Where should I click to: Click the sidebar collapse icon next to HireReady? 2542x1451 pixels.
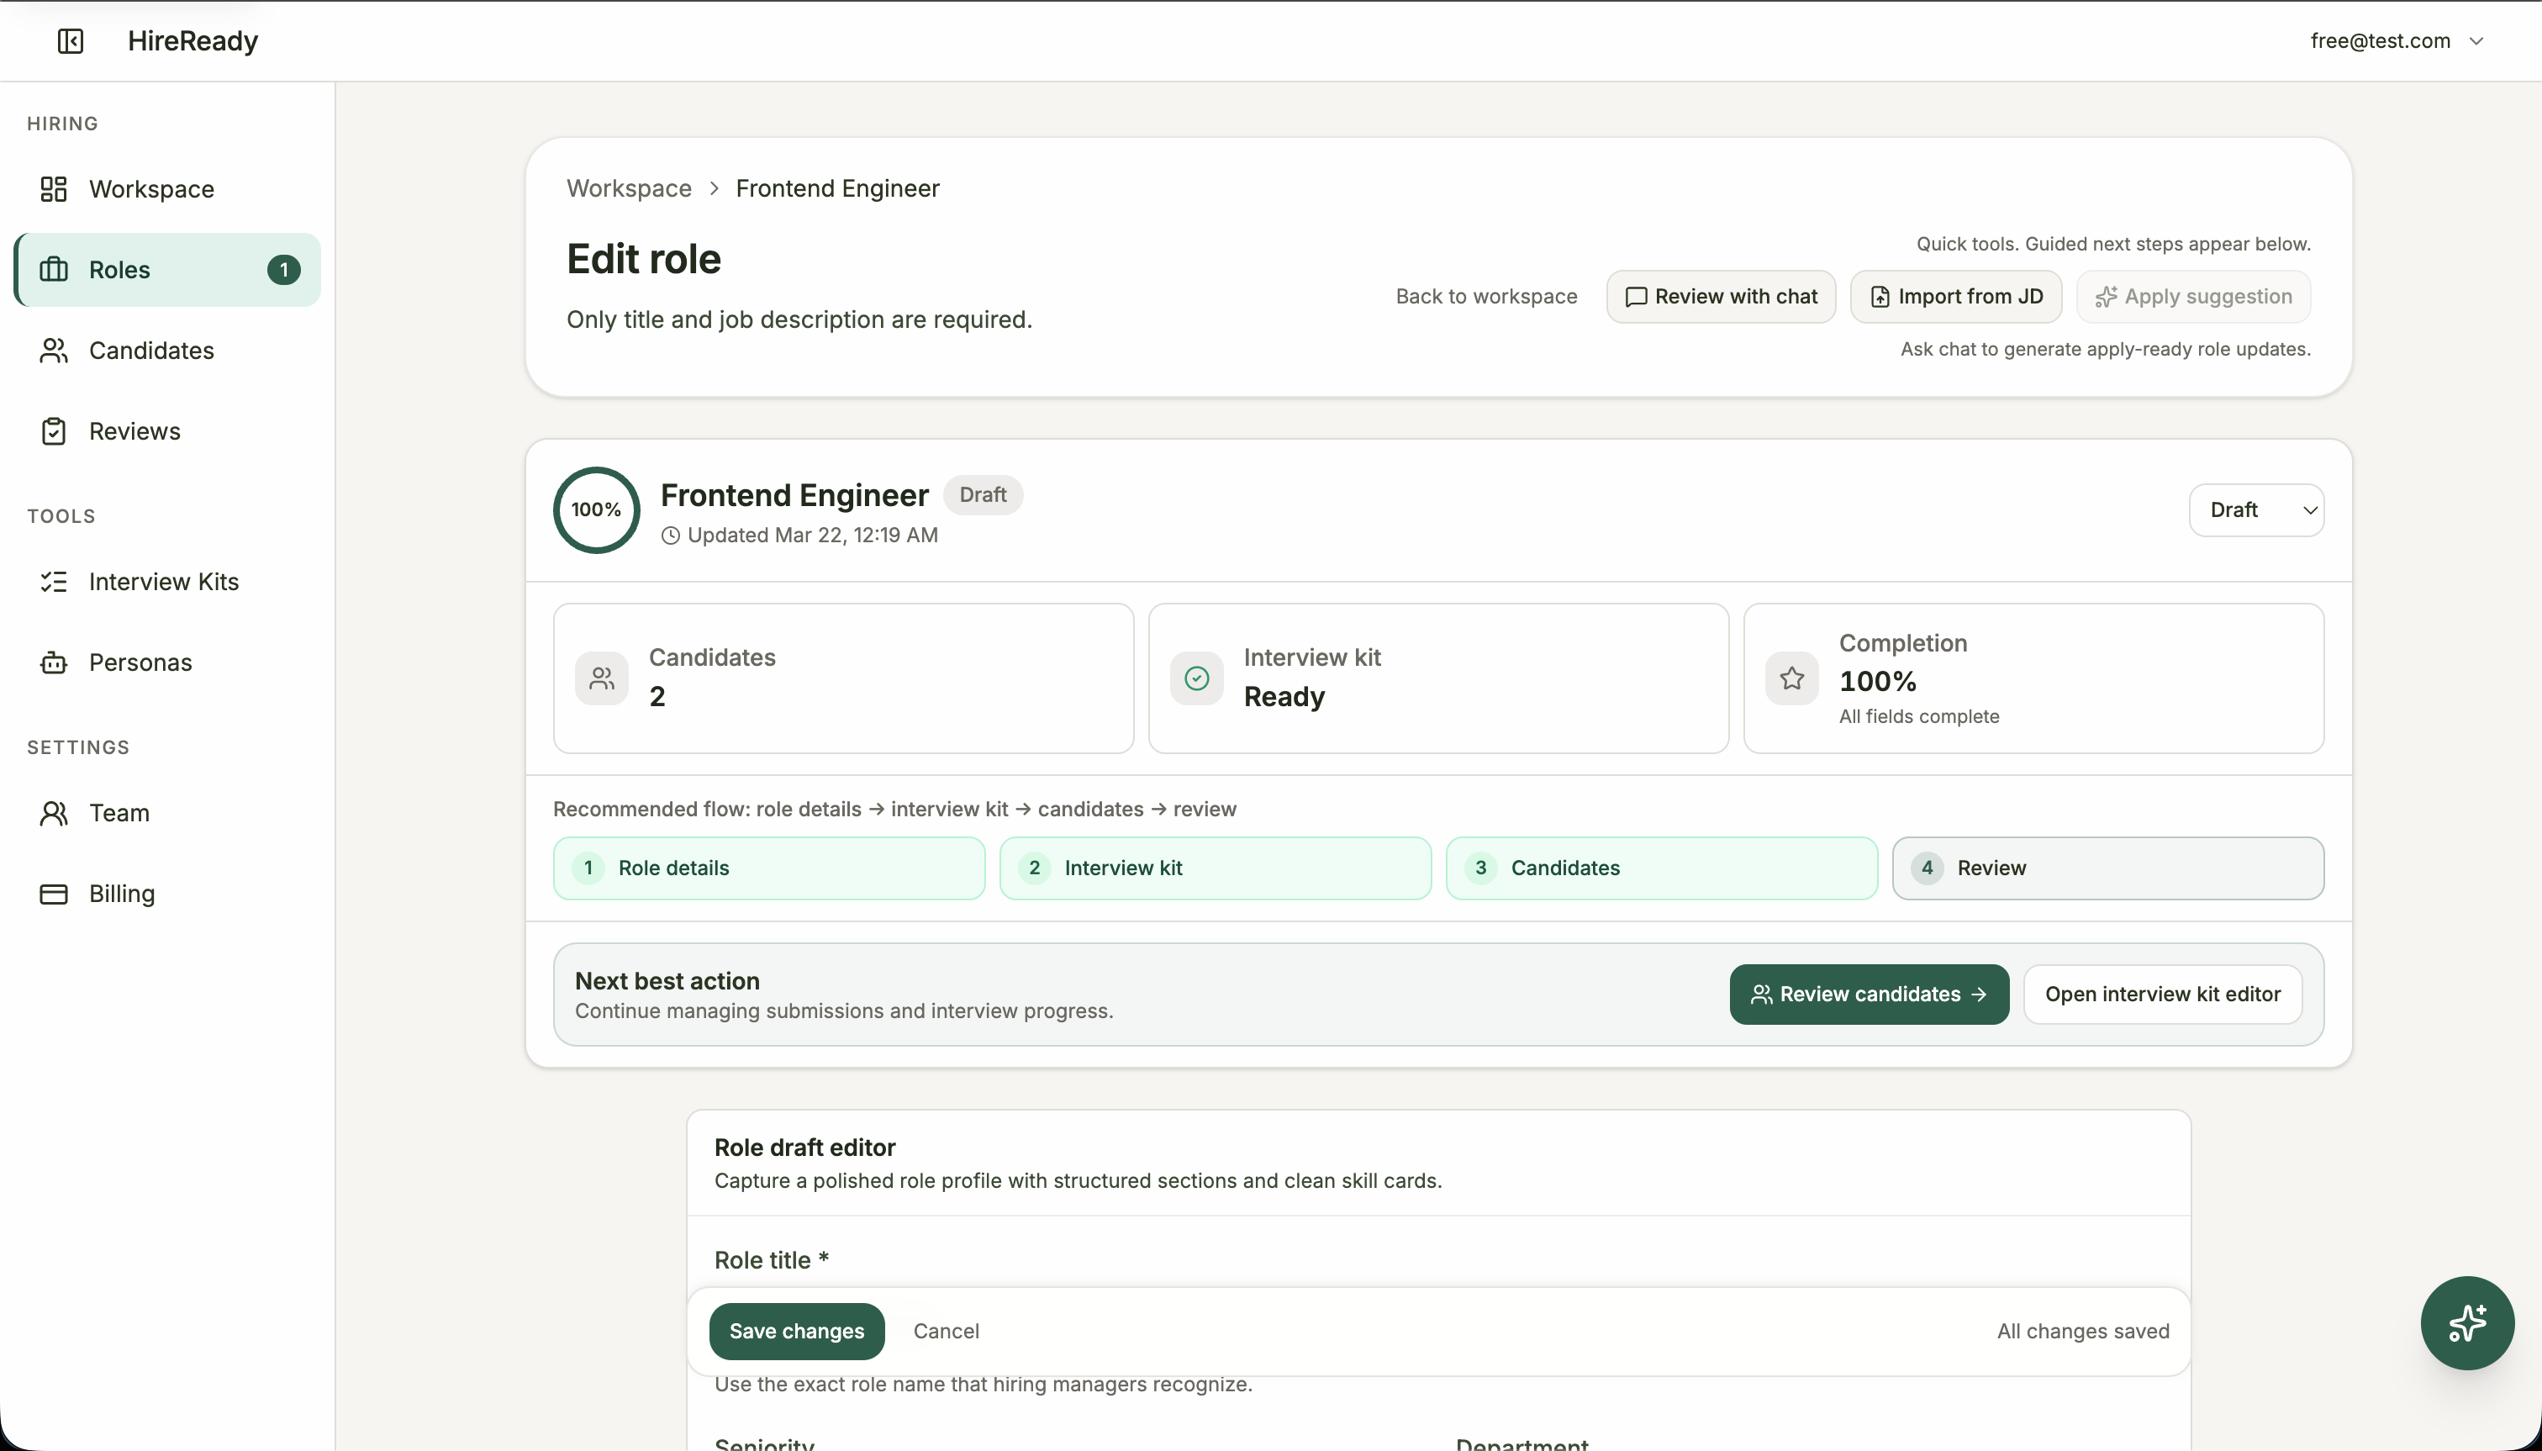tap(69, 41)
